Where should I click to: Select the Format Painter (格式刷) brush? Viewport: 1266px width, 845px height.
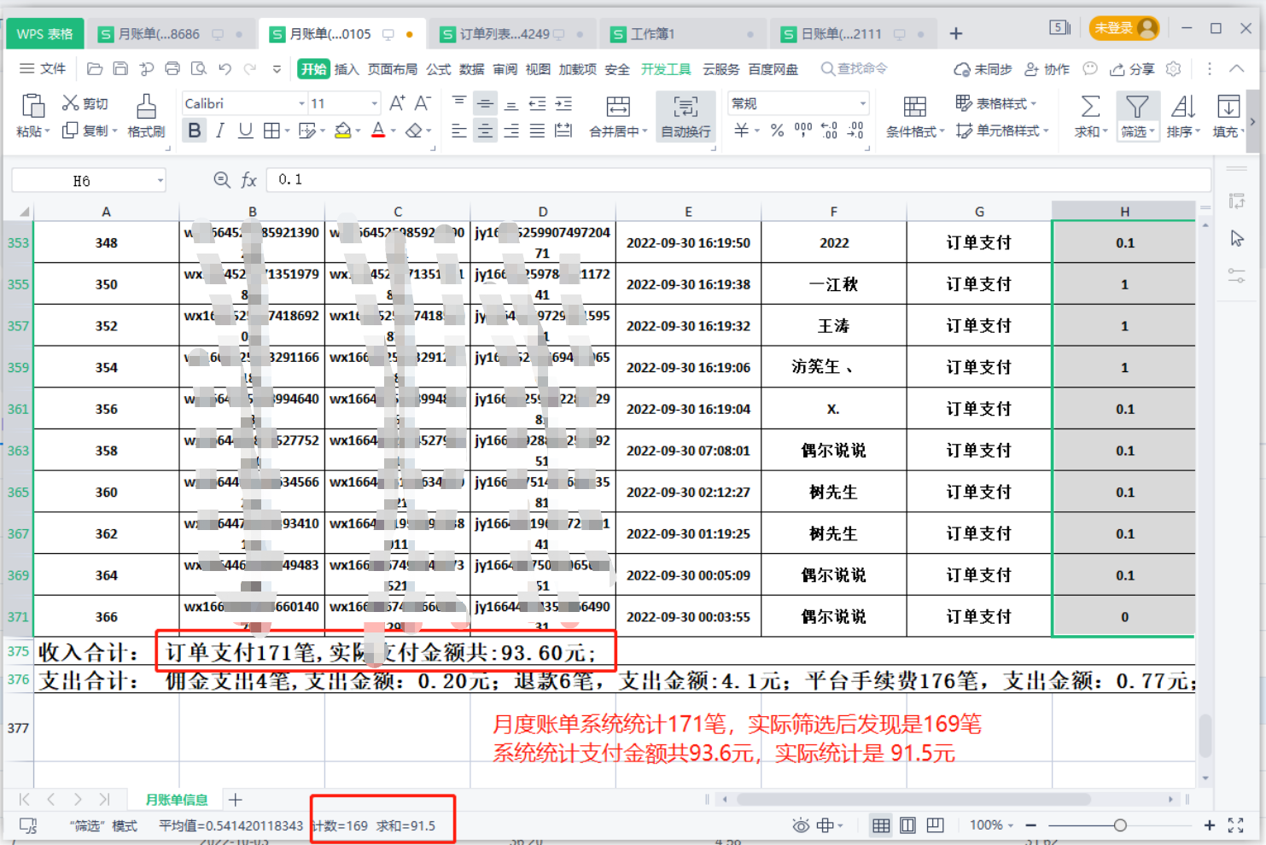click(x=146, y=117)
